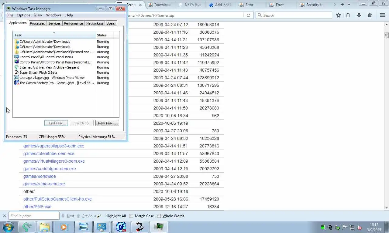Click the page's vertical scrollbar thumb
The image size is (389, 233).
pos(387,35)
